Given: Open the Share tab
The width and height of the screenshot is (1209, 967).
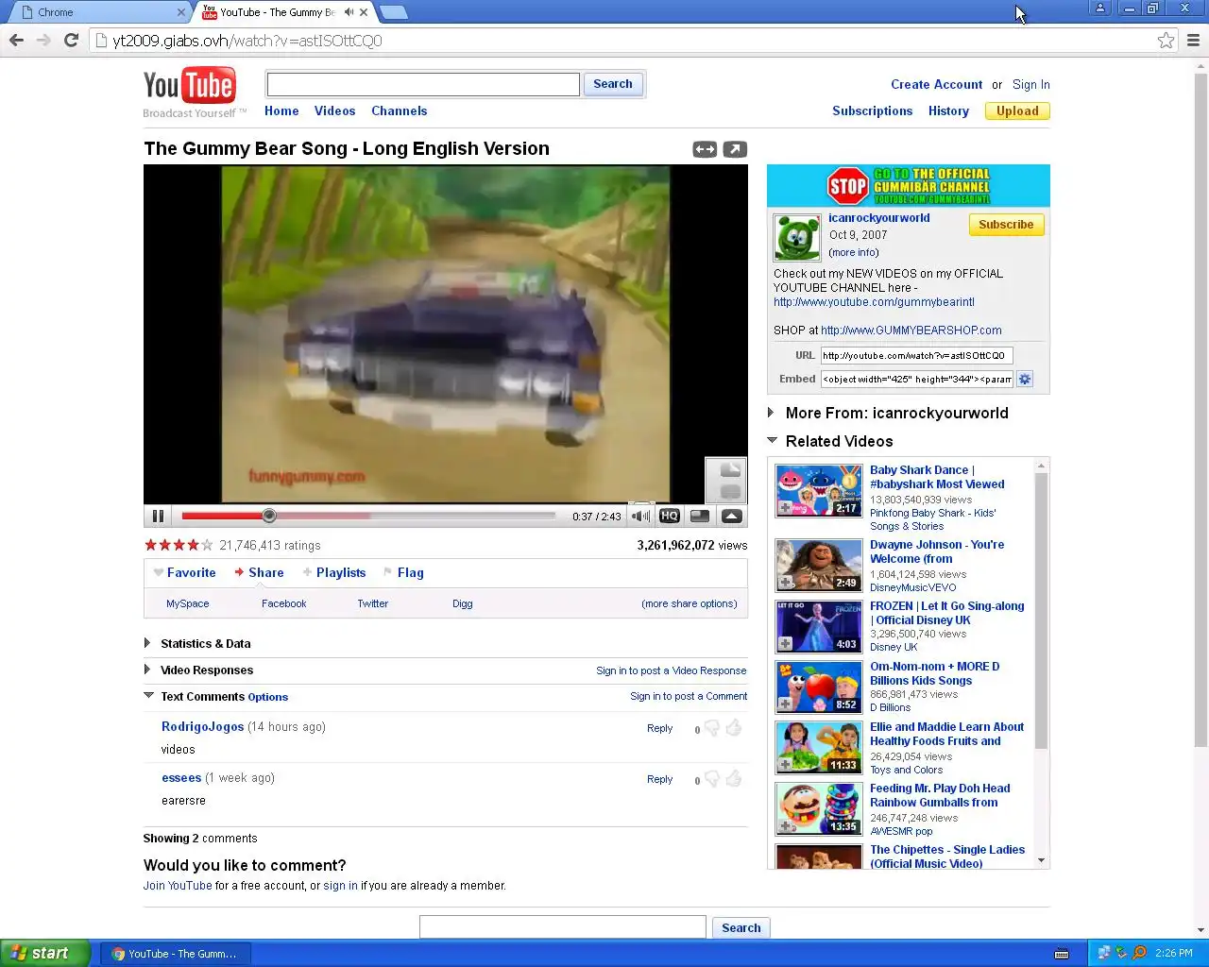Looking at the screenshot, I should pos(259,573).
